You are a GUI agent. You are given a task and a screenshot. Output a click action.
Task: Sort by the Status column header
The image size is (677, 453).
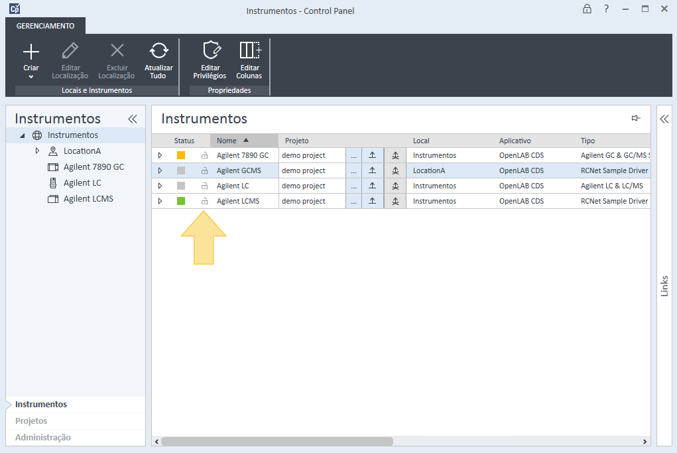pyautogui.click(x=184, y=141)
